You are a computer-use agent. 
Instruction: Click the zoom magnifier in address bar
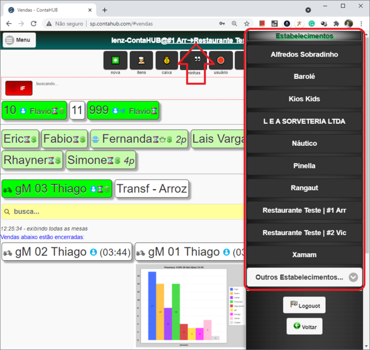coord(234,23)
